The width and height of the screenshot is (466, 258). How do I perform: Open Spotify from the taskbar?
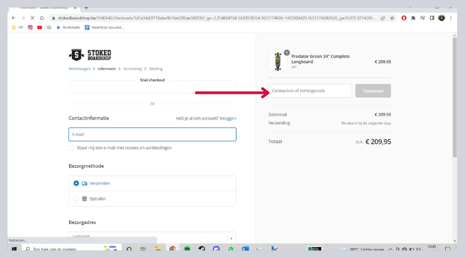[187, 249]
